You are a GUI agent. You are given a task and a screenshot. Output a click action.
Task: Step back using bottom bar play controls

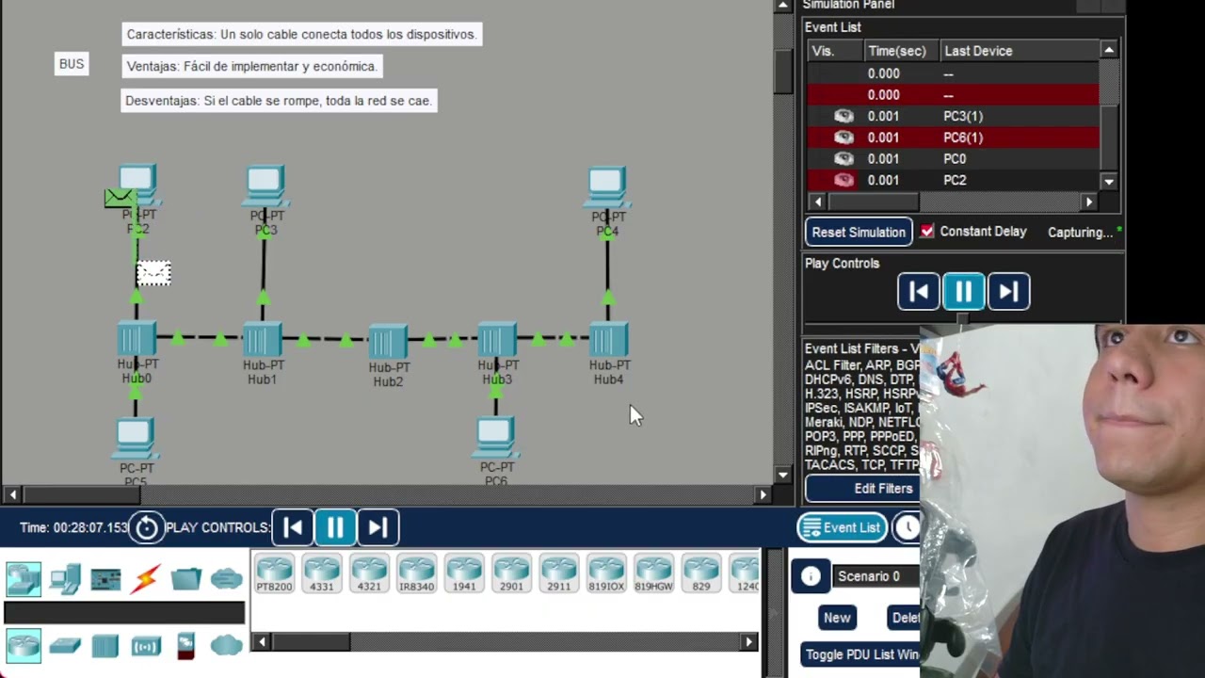(x=293, y=527)
